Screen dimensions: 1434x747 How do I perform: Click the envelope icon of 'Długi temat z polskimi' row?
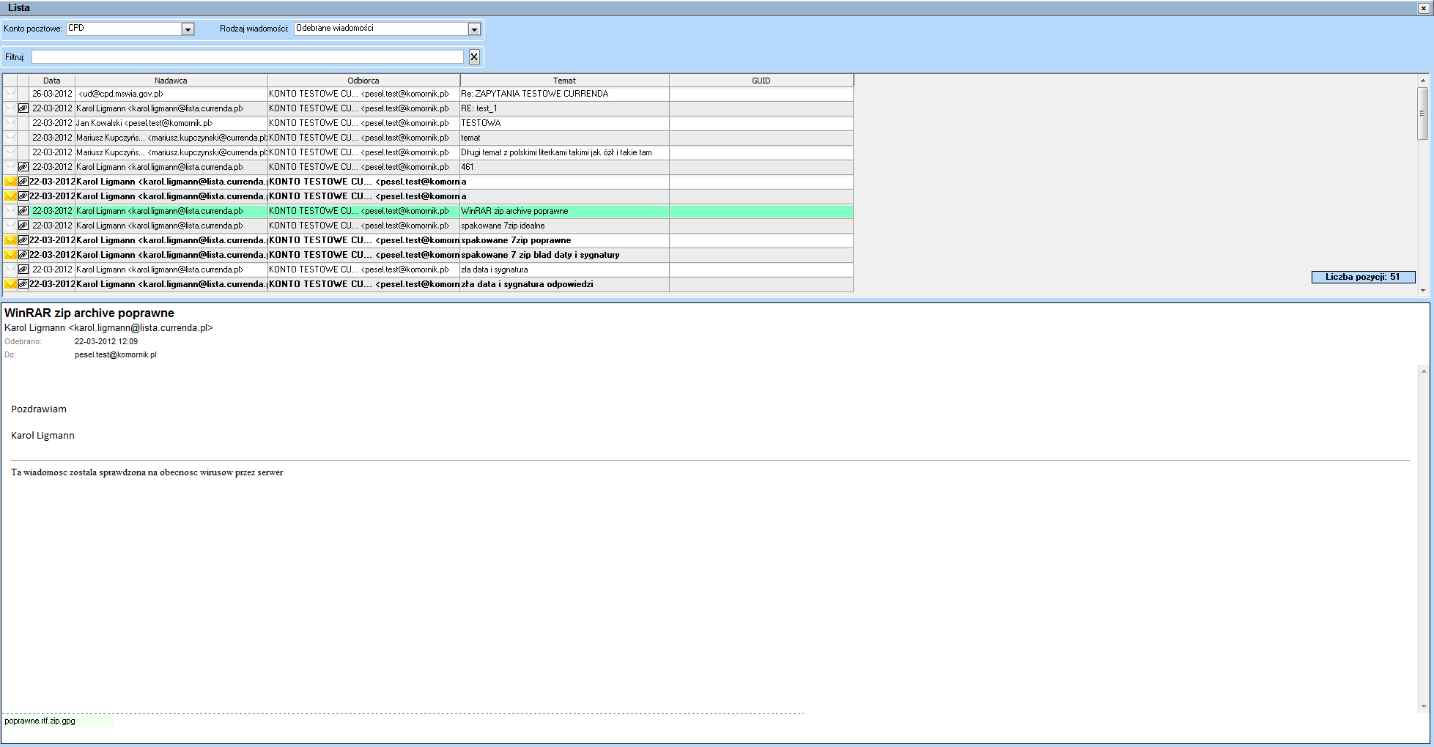(x=10, y=152)
